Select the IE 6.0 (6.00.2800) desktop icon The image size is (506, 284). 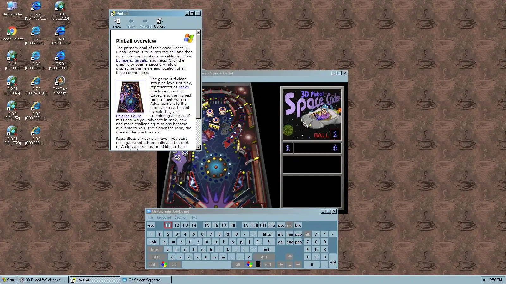point(36,35)
